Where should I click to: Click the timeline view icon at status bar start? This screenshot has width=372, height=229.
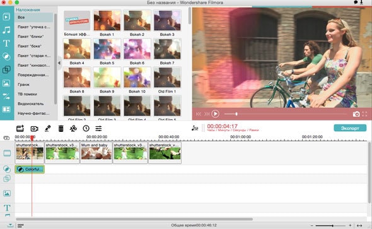click(x=10, y=225)
